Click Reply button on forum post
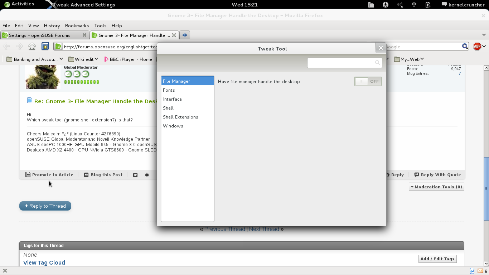Image resolution: width=489 pixels, height=275 pixels. pos(395,175)
